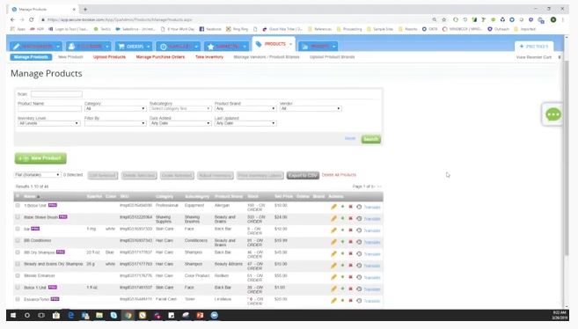Open PowerPoint from the taskbar
The width and height of the screenshot is (578, 329).
tap(200, 316)
